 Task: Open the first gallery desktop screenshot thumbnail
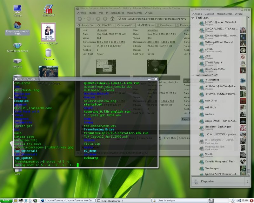tap(106, 67)
